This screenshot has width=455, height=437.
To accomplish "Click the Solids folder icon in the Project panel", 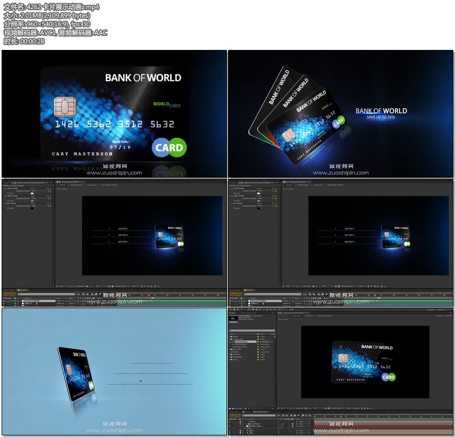I will point(231,360).
